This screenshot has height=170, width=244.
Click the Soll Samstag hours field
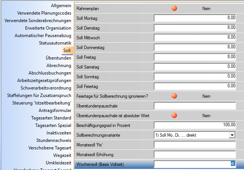195,67
